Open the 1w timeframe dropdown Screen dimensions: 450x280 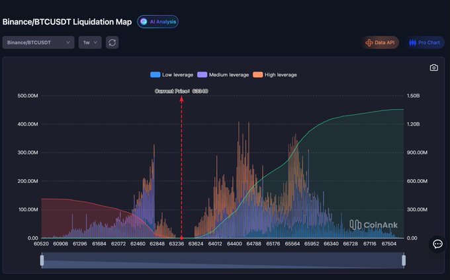90,42
